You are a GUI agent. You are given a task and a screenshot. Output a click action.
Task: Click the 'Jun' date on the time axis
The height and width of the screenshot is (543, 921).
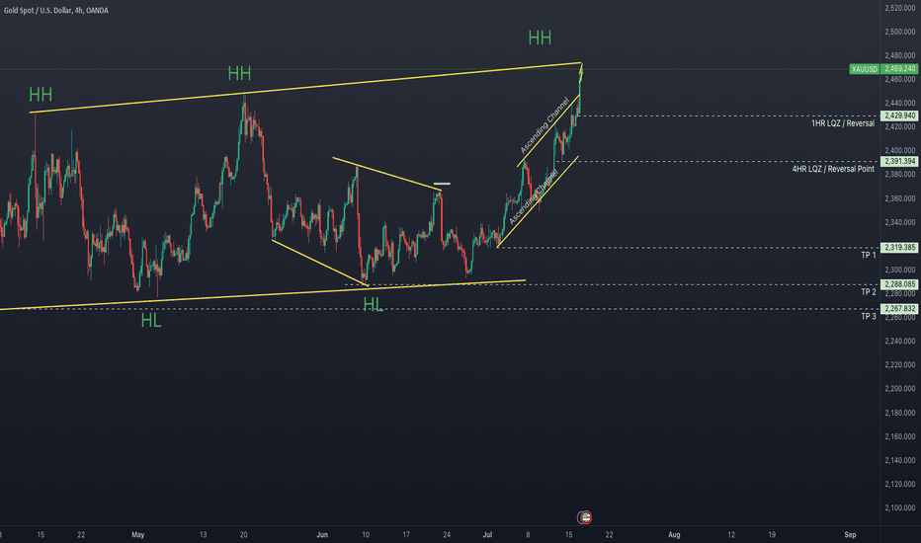pyautogui.click(x=322, y=535)
